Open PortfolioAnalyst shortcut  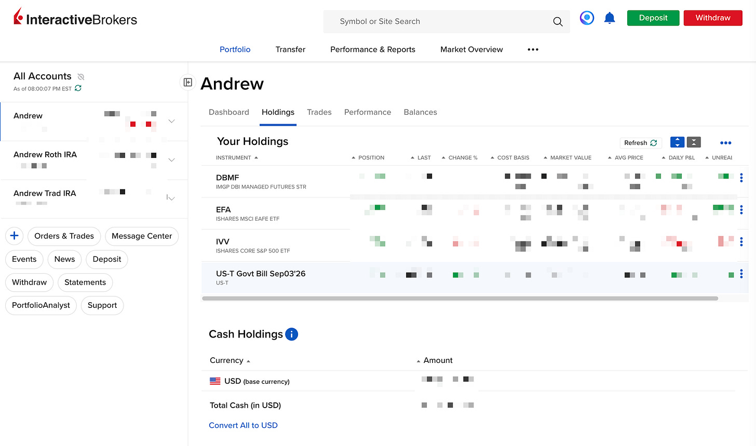coord(41,305)
